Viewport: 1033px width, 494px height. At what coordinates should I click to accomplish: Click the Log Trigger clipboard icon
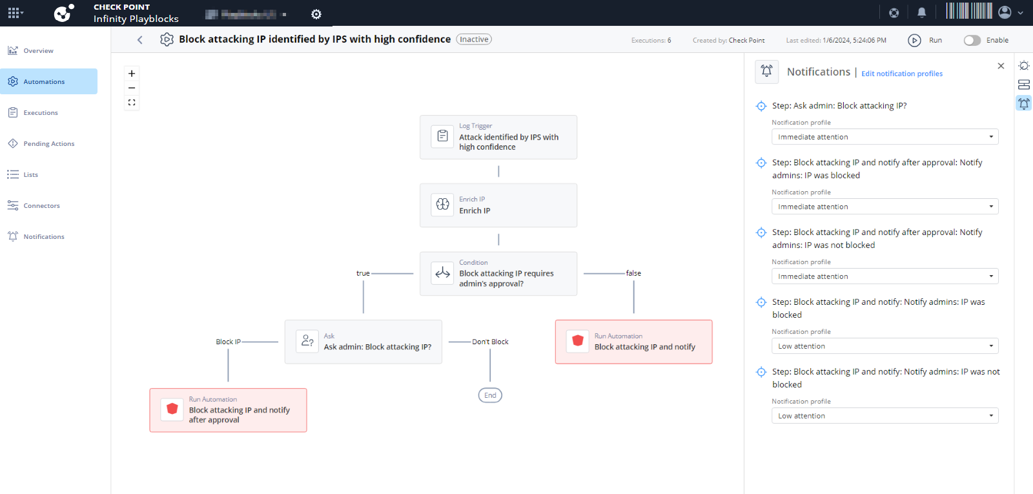click(x=442, y=136)
